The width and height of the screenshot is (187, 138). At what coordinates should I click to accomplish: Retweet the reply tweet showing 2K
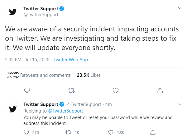[69, 132]
